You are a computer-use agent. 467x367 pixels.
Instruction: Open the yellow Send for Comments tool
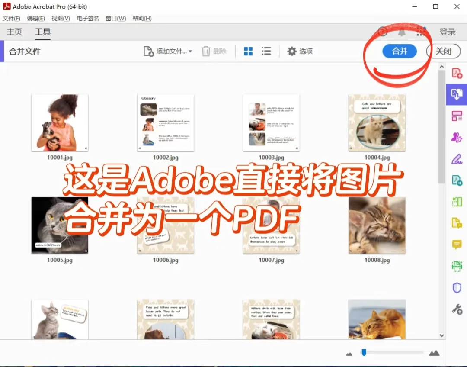[457, 223]
